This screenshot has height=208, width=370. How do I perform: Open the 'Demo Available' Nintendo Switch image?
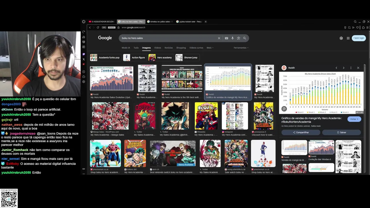click(173, 153)
